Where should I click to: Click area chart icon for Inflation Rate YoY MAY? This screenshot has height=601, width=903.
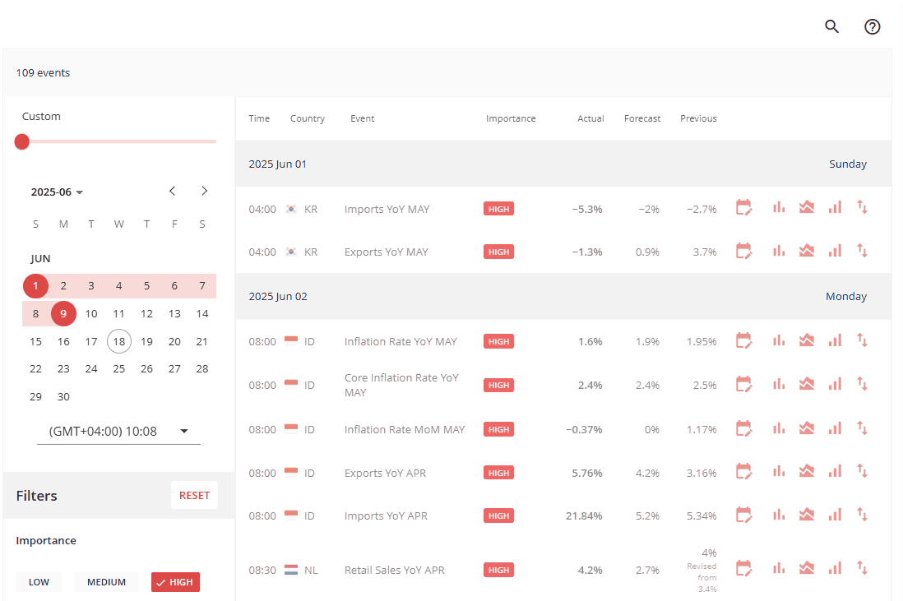point(807,340)
